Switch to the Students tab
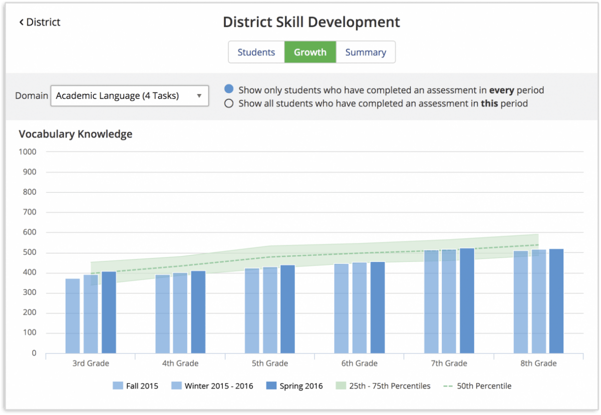The width and height of the screenshot is (601, 415). point(256,52)
